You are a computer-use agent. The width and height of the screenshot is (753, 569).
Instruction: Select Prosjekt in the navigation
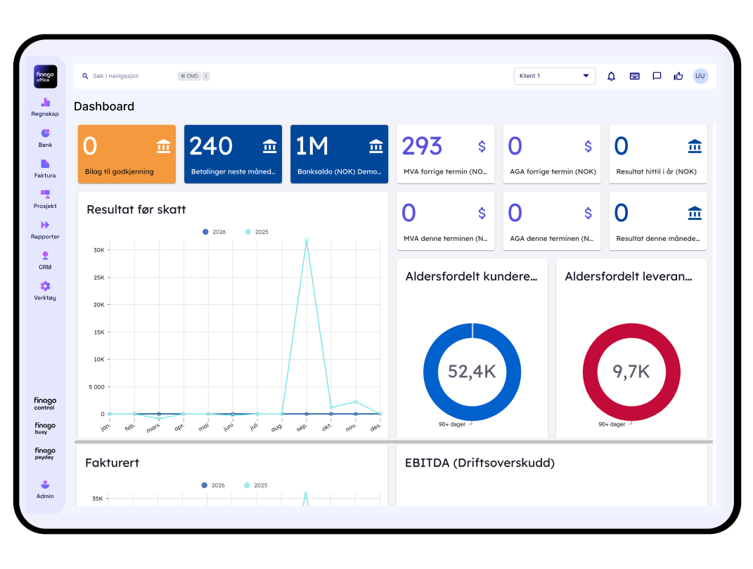coord(44,200)
